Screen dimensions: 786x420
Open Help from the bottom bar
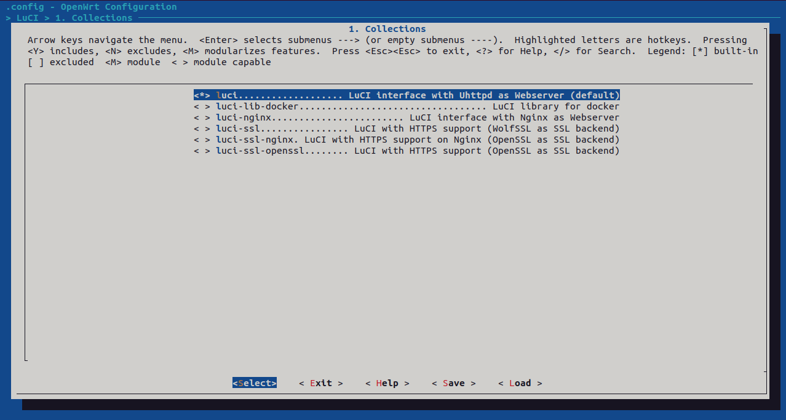(387, 383)
